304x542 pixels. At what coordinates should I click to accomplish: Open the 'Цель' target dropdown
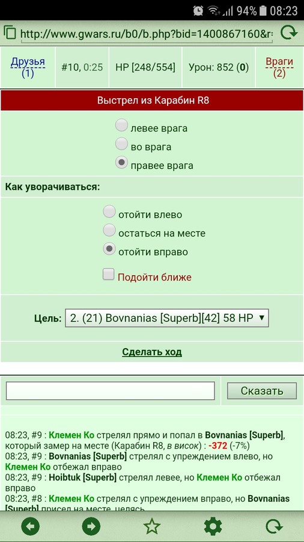pyautogui.click(x=167, y=318)
